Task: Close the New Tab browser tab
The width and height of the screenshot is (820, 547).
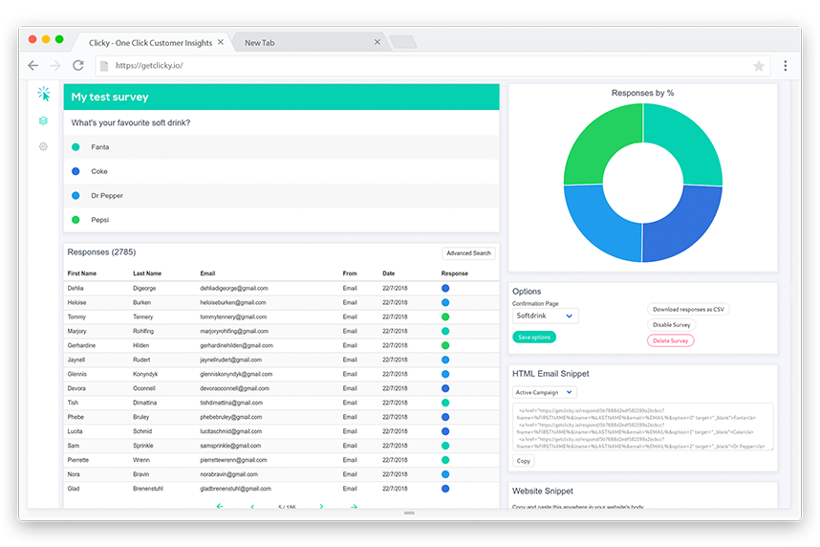Action: (x=378, y=42)
